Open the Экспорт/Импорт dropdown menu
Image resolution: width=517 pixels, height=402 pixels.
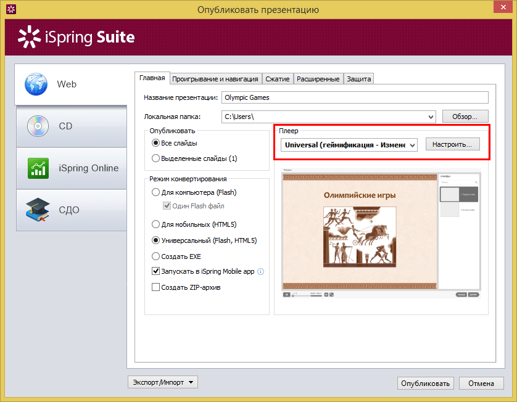click(x=163, y=382)
